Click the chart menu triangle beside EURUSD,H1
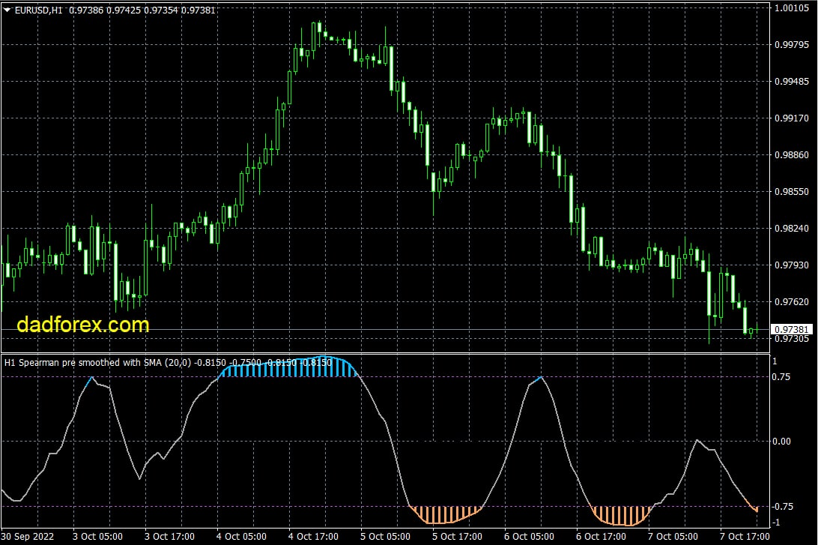 7,10
